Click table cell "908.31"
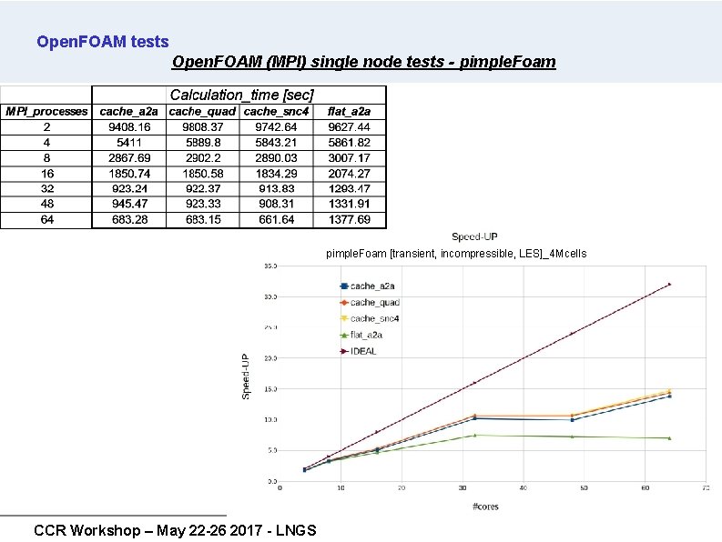The image size is (722, 542). coord(276,204)
